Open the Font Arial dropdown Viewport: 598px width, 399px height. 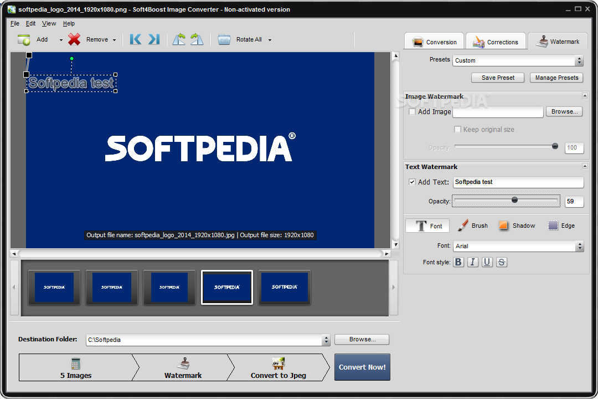click(518, 246)
